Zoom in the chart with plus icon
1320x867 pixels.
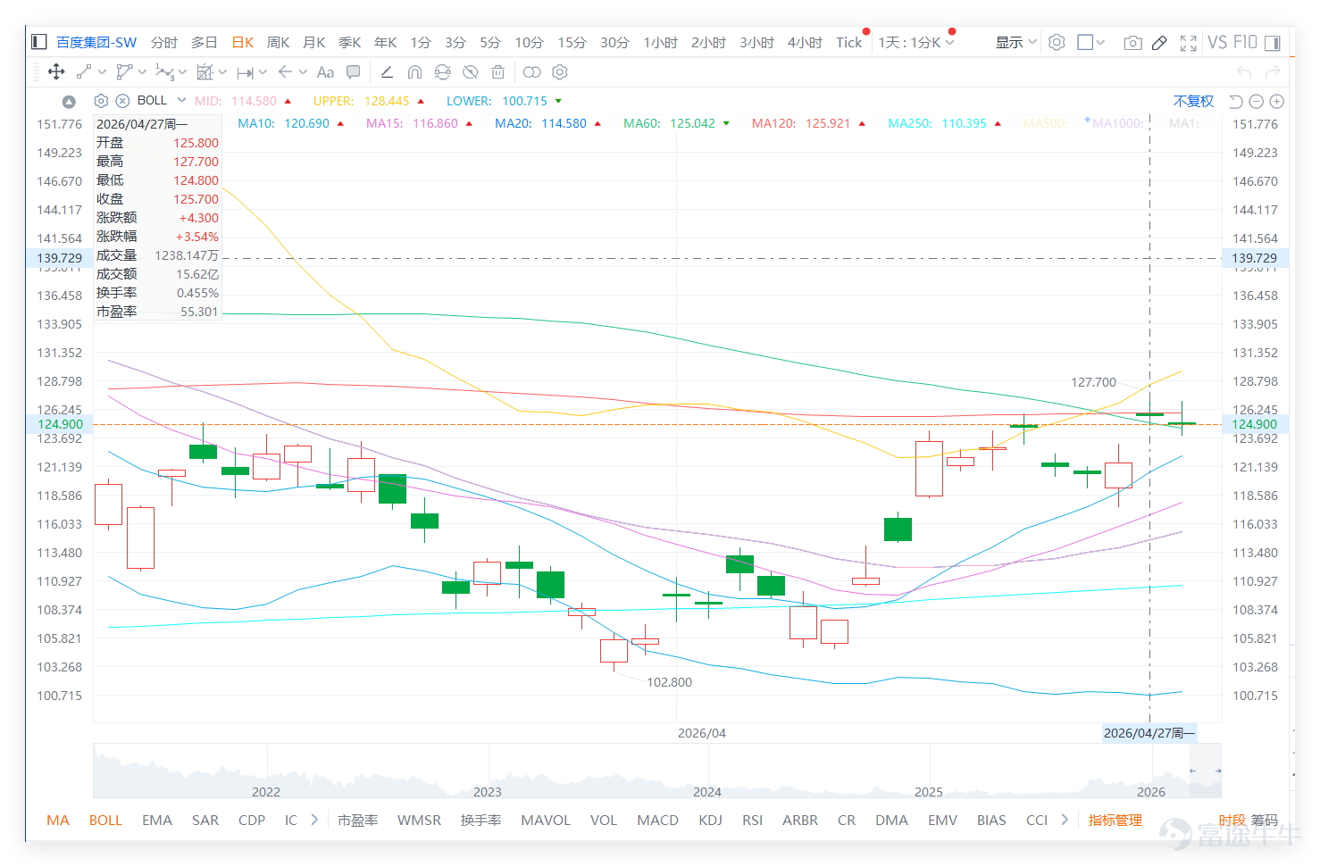pyautogui.click(x=1277, y=102)
